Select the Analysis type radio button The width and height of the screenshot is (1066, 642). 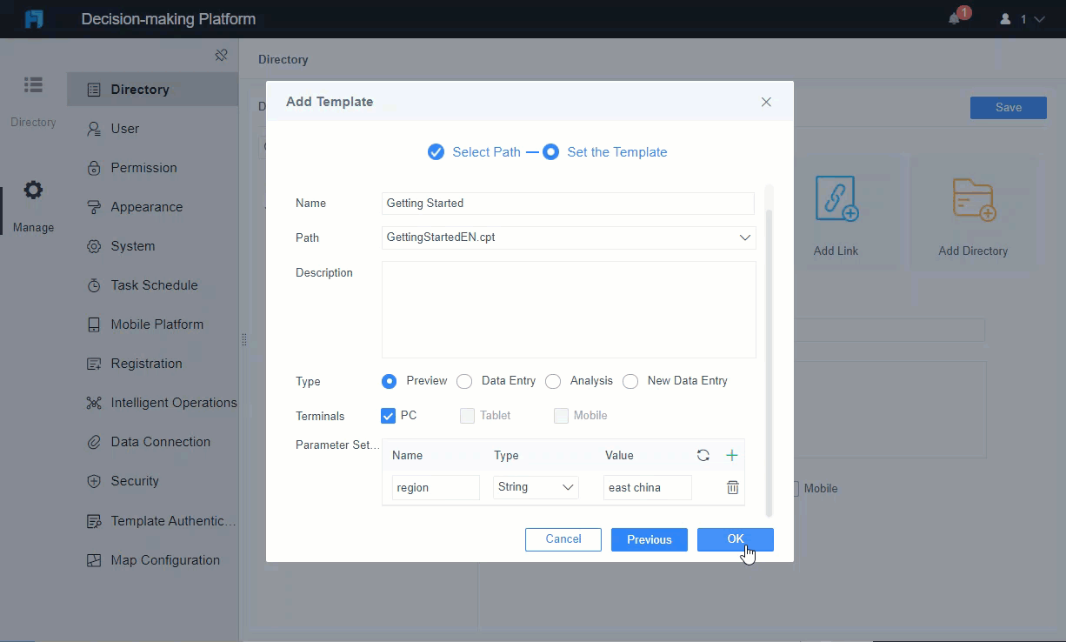(x=553, y=381)
